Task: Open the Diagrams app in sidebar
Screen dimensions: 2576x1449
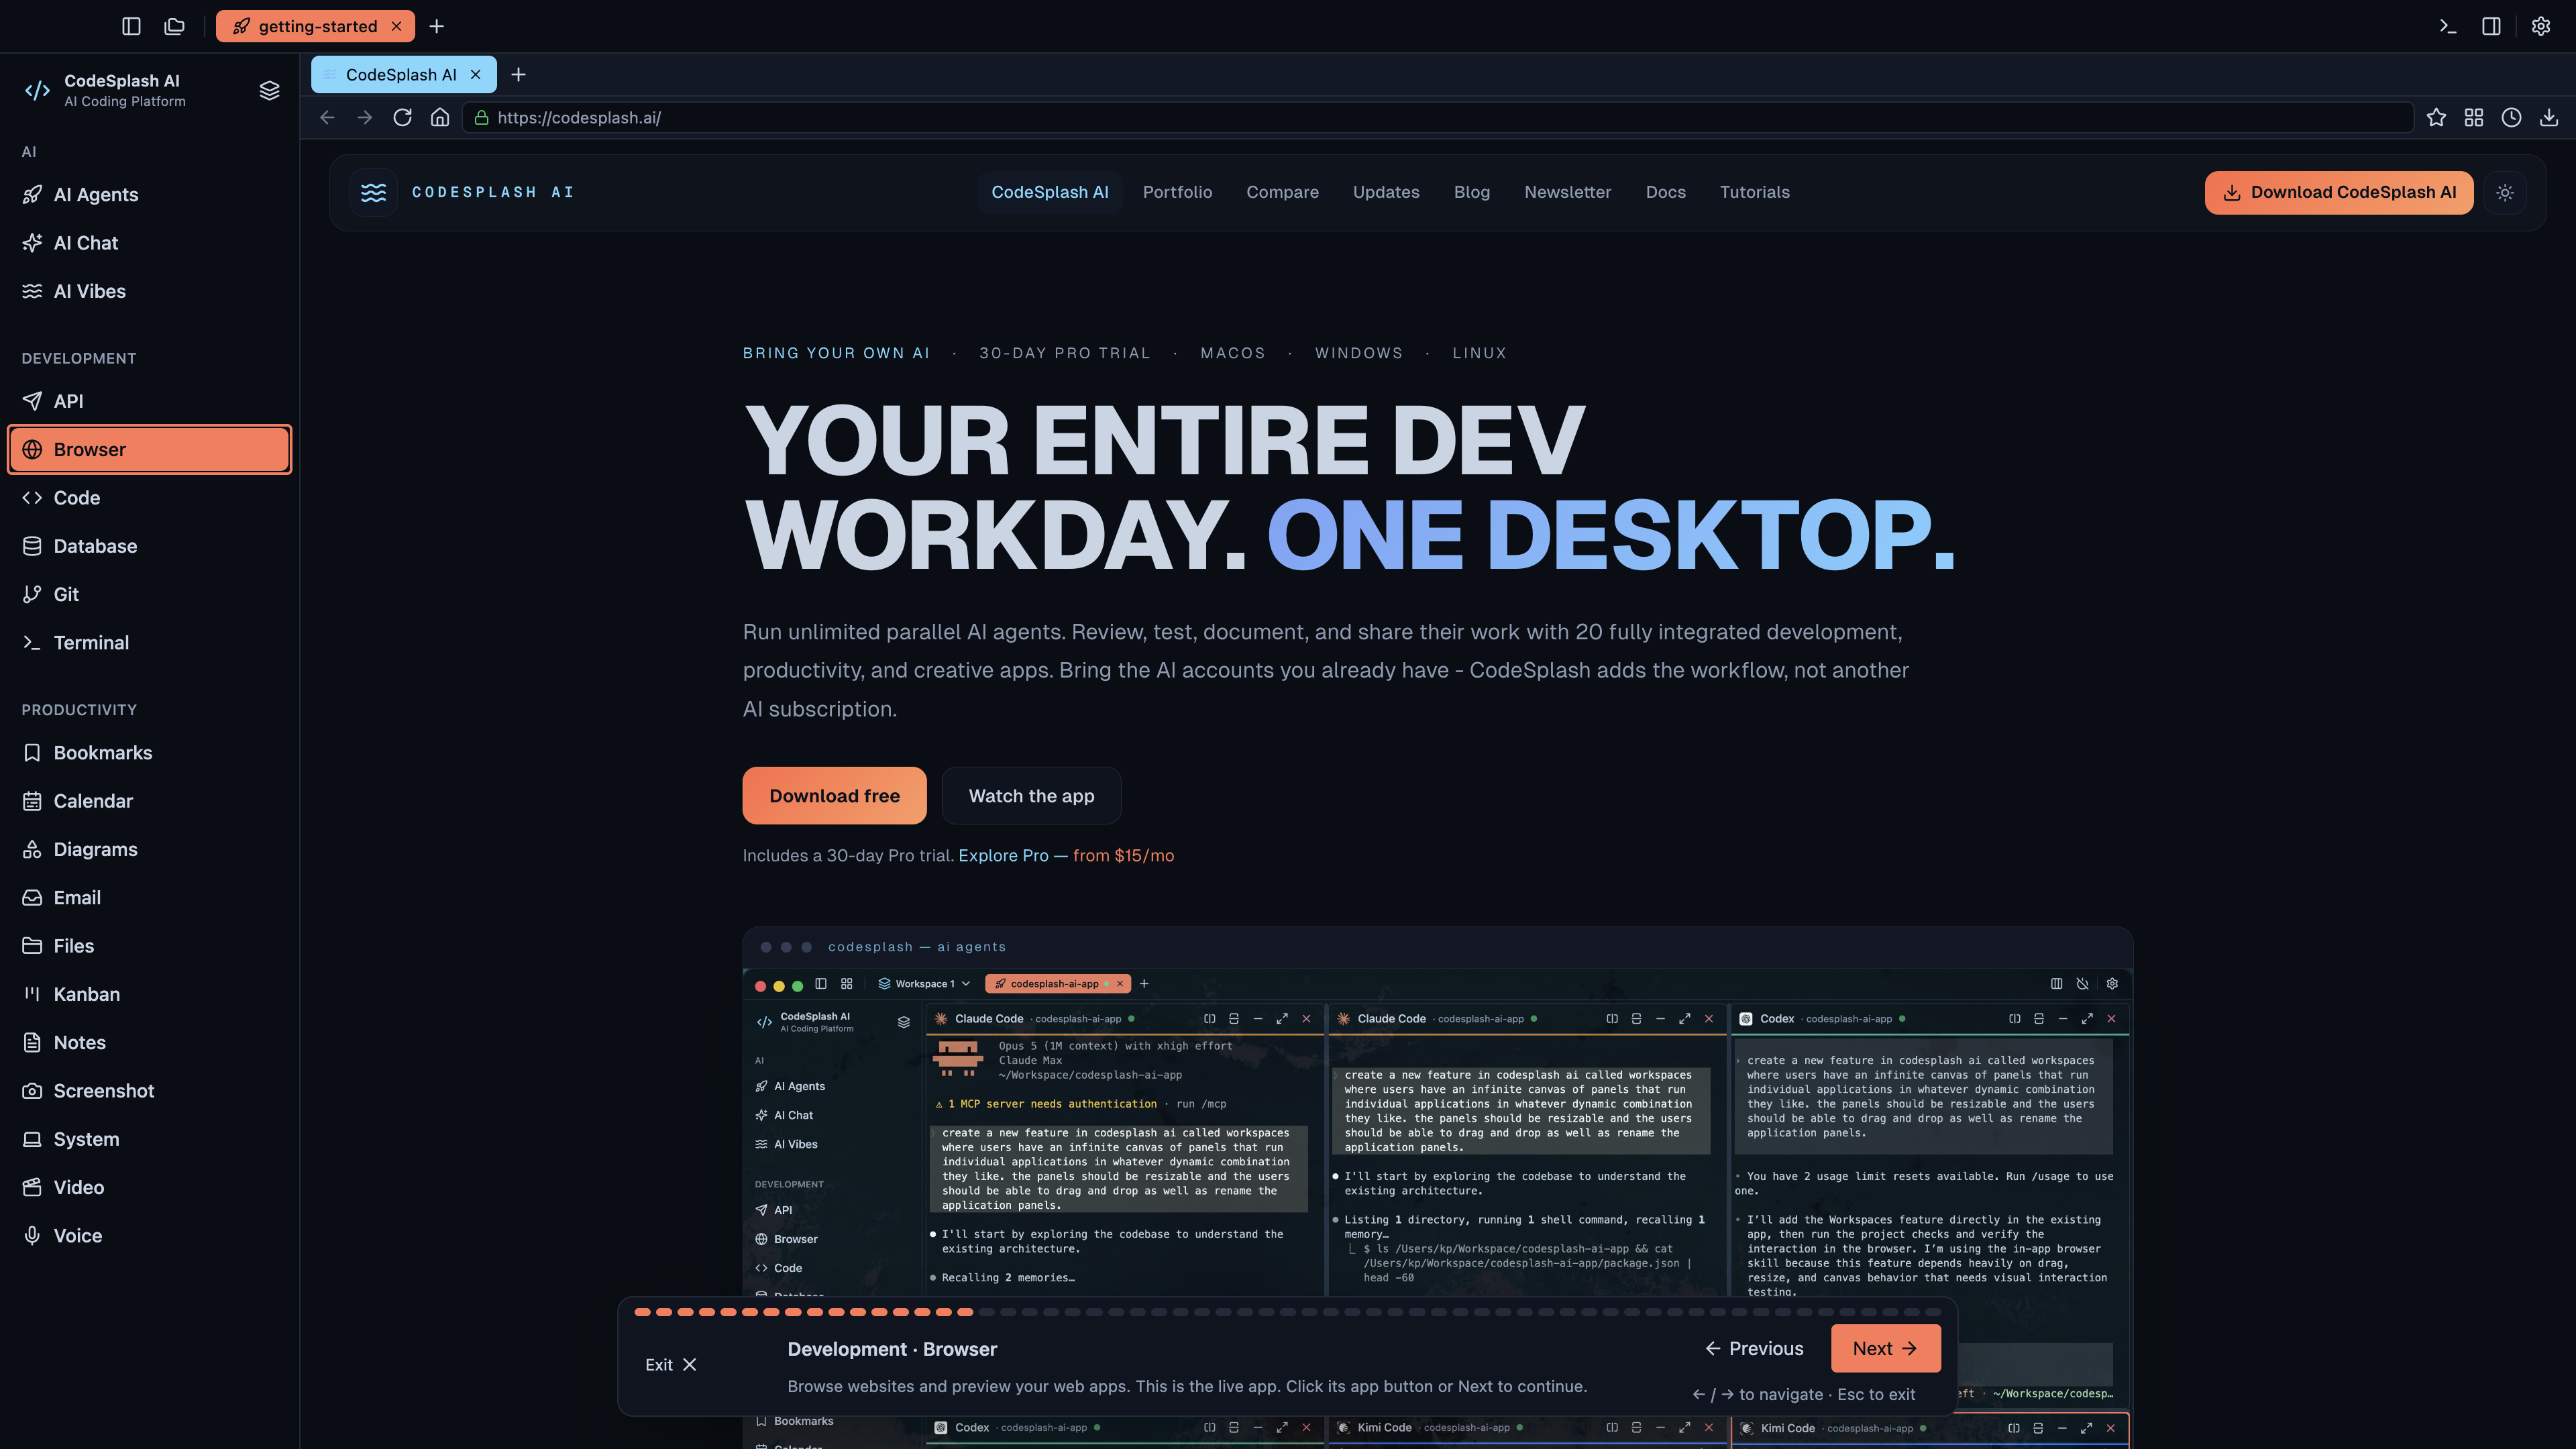Action: (x=150, y=849)
